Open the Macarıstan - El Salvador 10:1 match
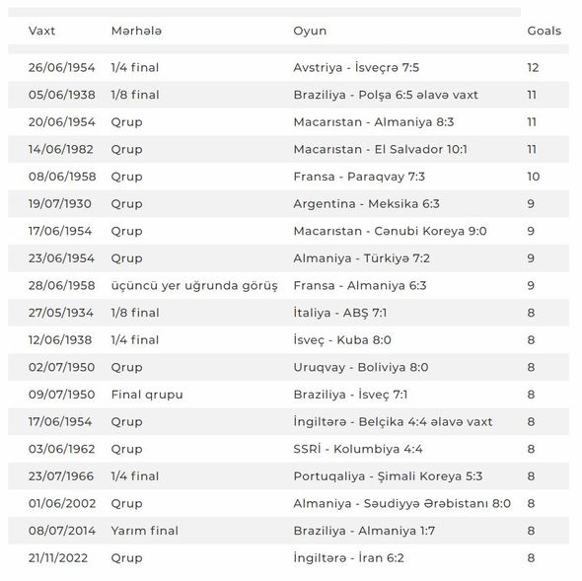This screenshot has width=582, height=581. pos(381,149)
